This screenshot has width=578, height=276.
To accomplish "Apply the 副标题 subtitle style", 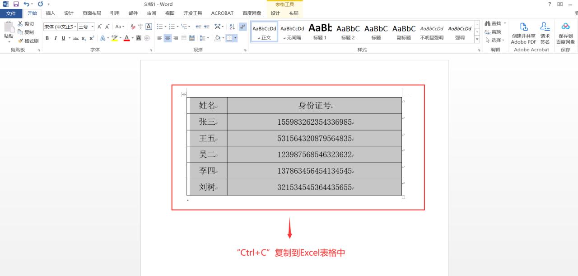I will [x=404, y=32].
